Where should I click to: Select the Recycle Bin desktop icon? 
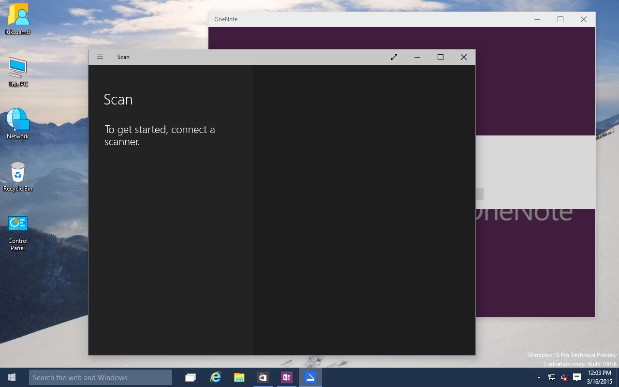18,176
